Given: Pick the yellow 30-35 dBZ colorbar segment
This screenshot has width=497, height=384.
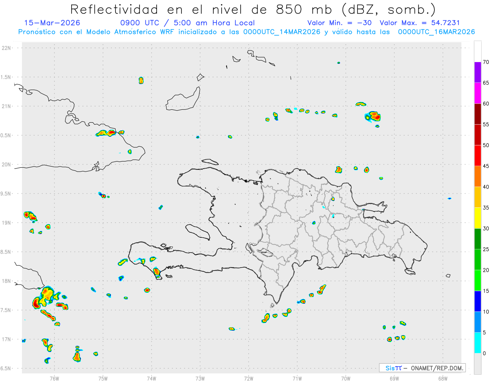Looking at the screenshot, I should pos(478,218).
